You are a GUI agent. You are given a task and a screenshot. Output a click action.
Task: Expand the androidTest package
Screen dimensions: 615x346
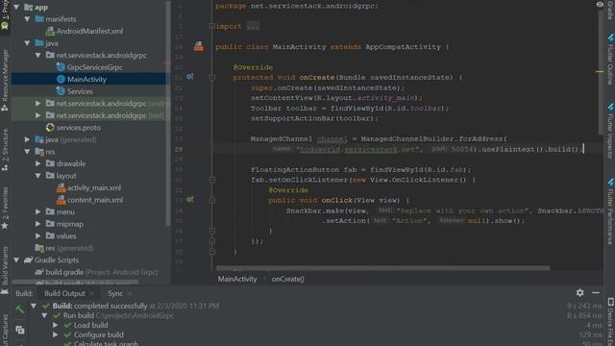click(38, 104)
